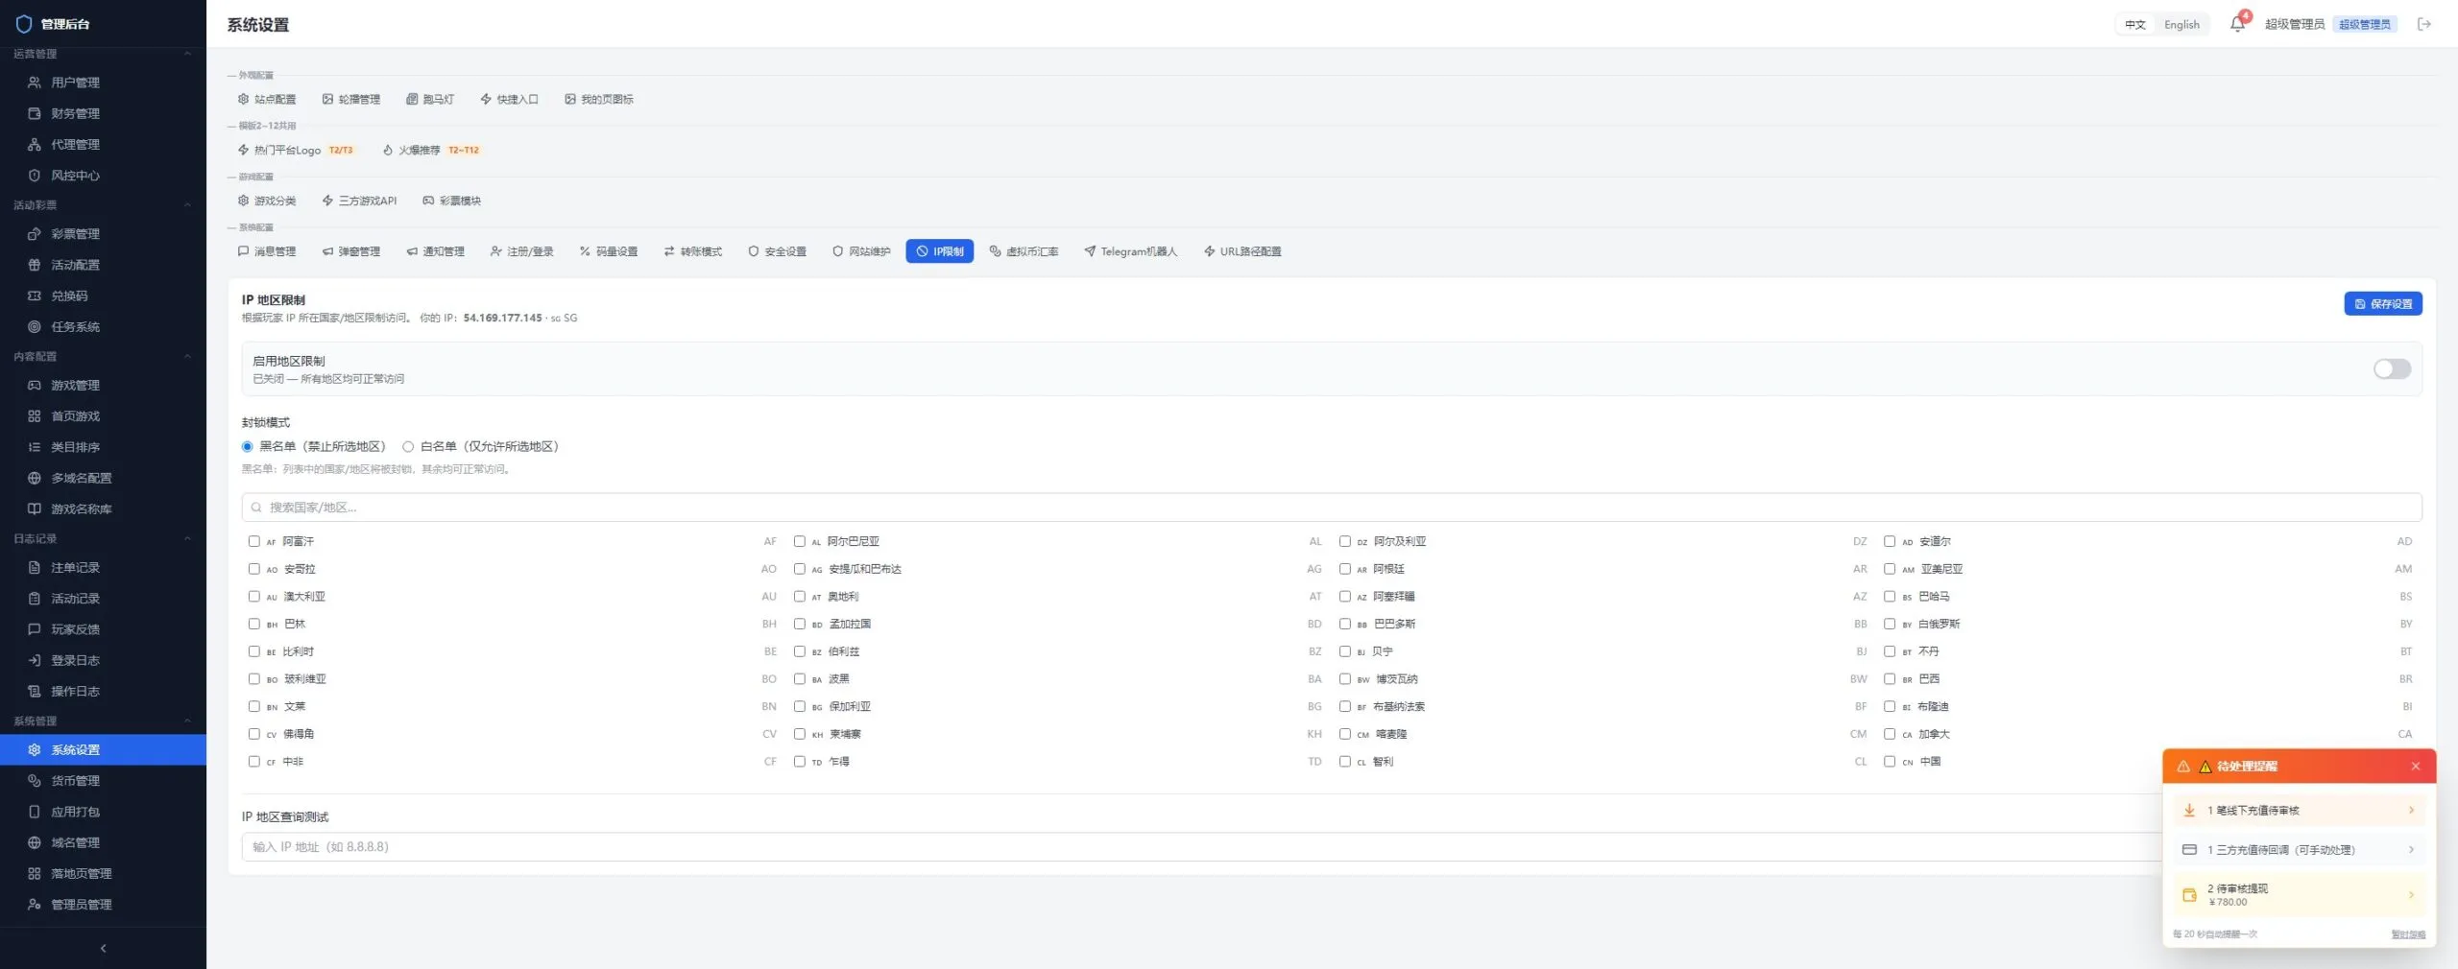Select 白名单 blocking mode radio
Image resolution: width=2458 pixels, height=969 pixels.
408,446
